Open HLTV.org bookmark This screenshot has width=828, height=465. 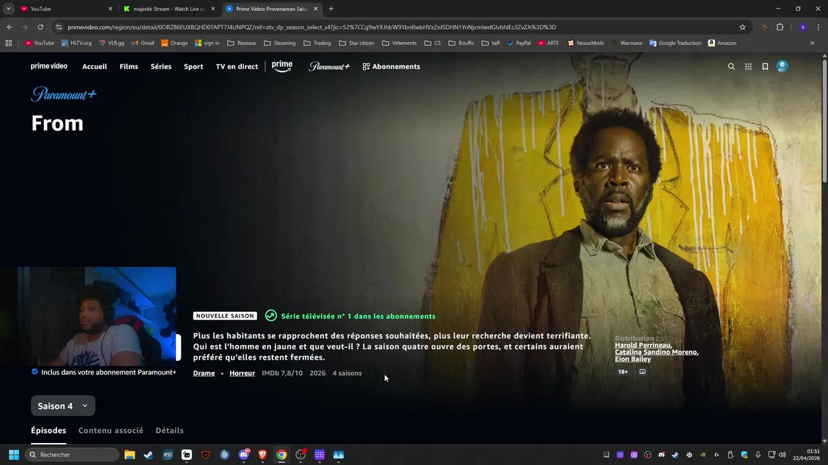click(x=76, y=43)
